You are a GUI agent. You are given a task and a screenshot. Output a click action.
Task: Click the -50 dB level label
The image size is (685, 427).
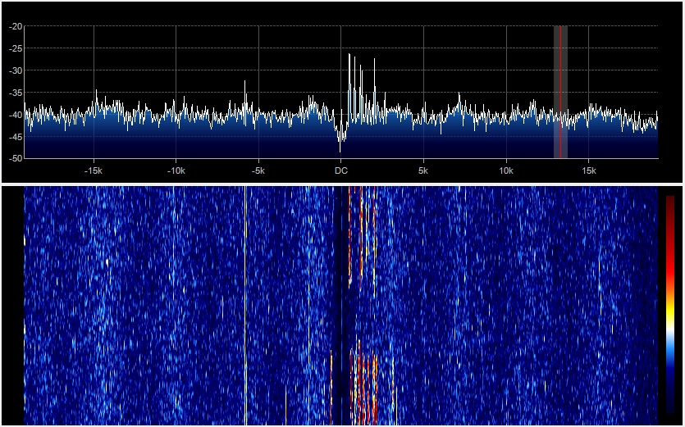pyautogui.click(x=16, y=157)
